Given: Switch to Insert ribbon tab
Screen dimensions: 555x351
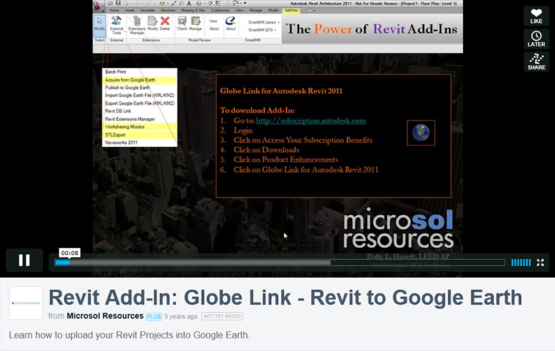Looking at the screenshot, I should [129, 10].
